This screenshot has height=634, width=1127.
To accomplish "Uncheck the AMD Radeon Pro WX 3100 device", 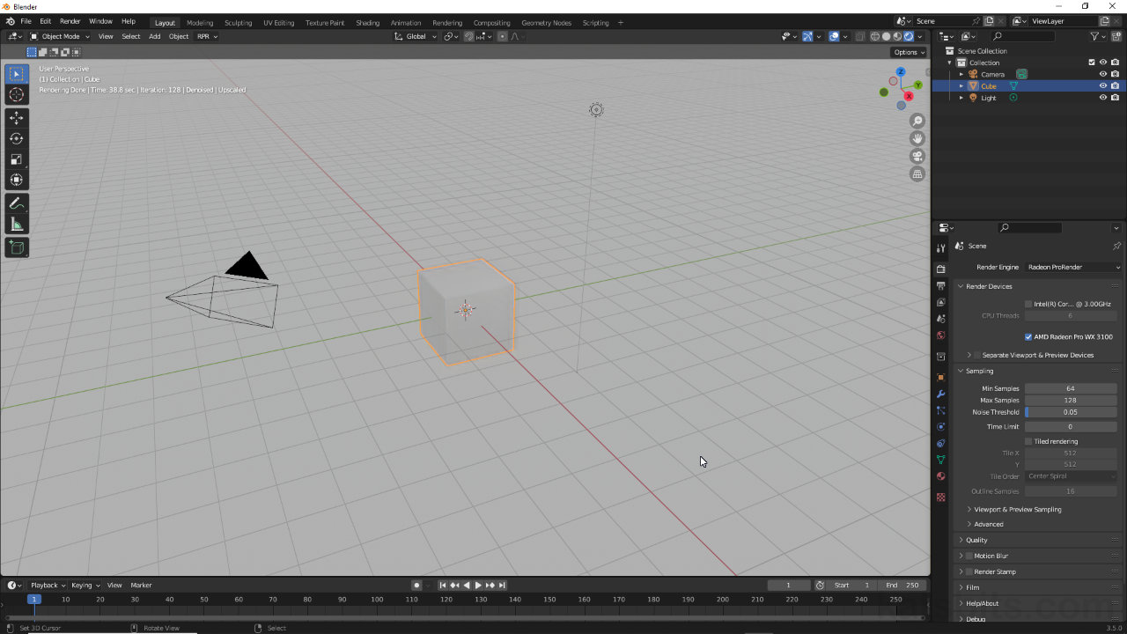I will 1028,336.
